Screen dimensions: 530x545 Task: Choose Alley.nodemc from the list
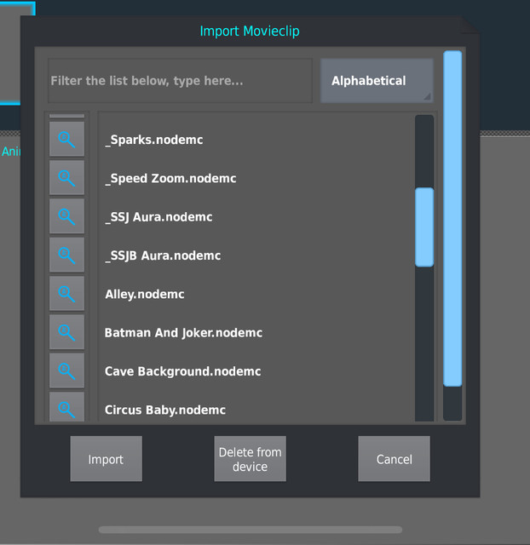(256, 294)
